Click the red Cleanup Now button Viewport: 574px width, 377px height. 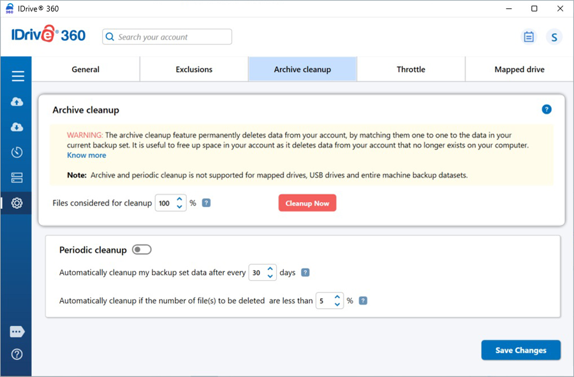pos(307,203)
